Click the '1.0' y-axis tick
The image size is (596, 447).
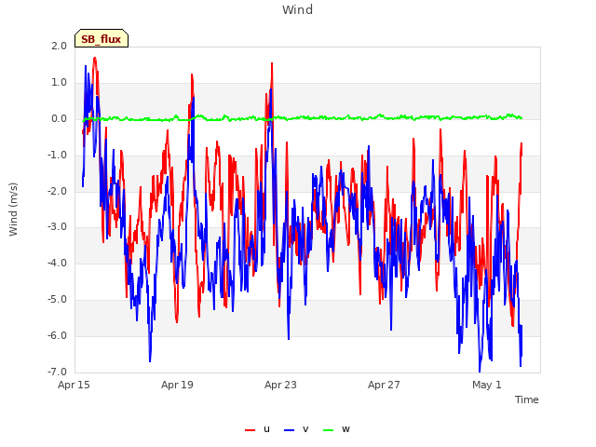59,83
